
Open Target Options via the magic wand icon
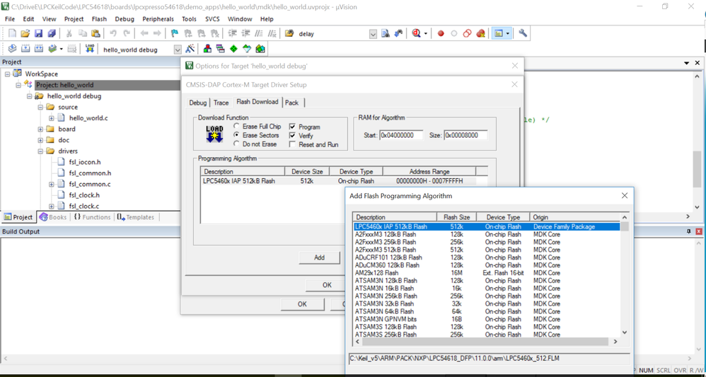[x=190, y=49]
